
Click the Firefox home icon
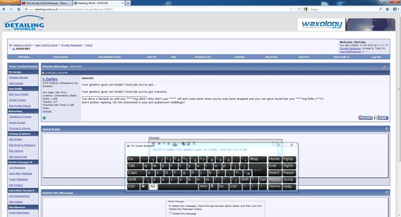click(x=387, y=9)
